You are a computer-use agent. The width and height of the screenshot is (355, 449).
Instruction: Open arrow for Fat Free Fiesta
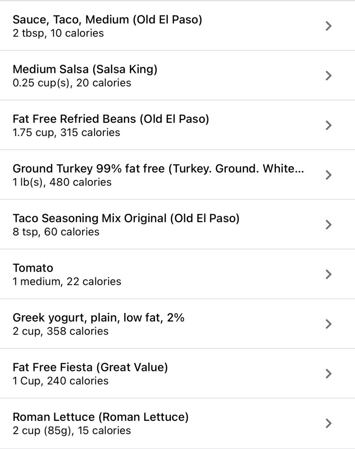pyautogui.click(x=328, y=374)
